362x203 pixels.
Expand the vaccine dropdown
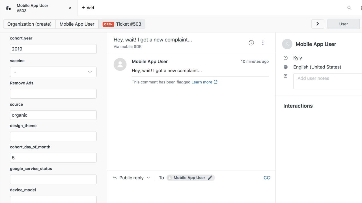53,72
